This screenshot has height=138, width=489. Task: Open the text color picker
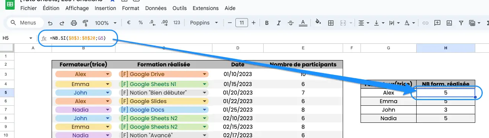(303, 23)
